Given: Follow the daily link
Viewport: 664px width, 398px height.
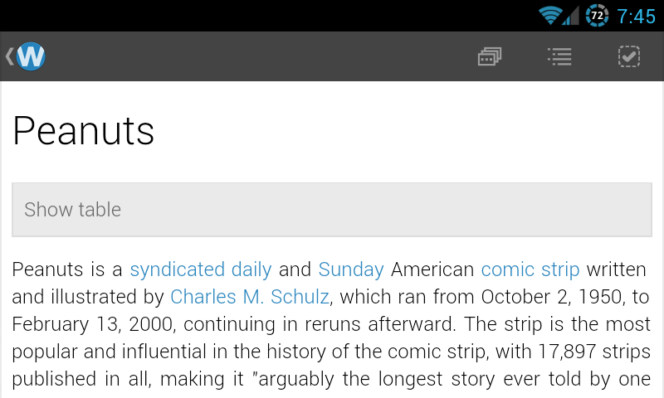Looking at the screenshot, I should [251, 269].
